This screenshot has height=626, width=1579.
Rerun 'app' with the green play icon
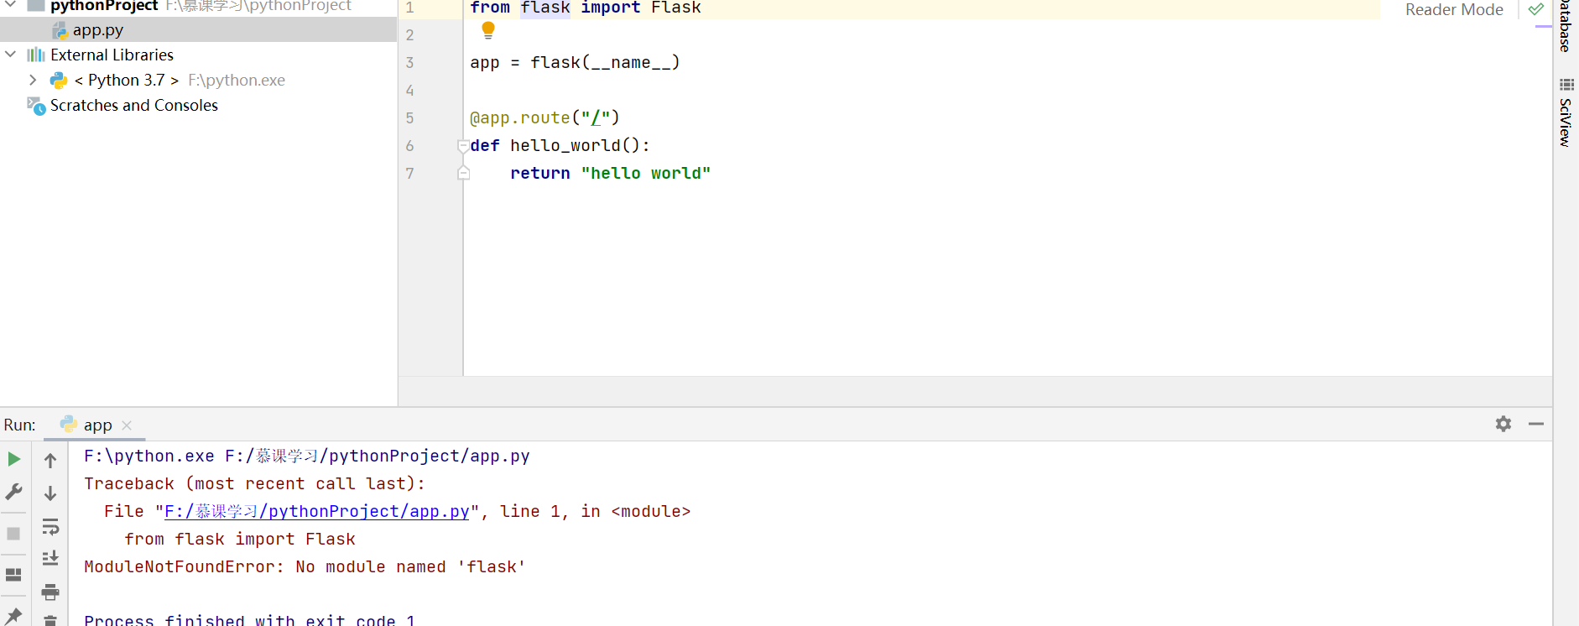[14, 459]
